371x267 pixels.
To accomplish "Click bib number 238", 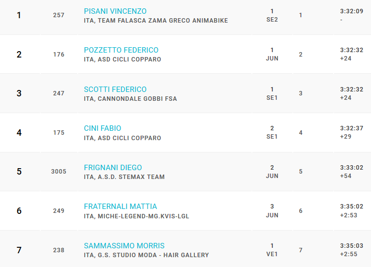I will [59, 250].
